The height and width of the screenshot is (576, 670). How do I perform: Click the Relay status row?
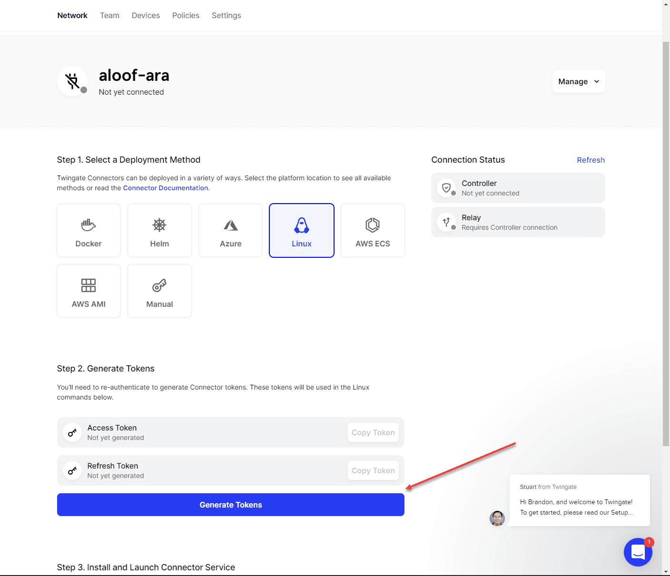point(518,222)
